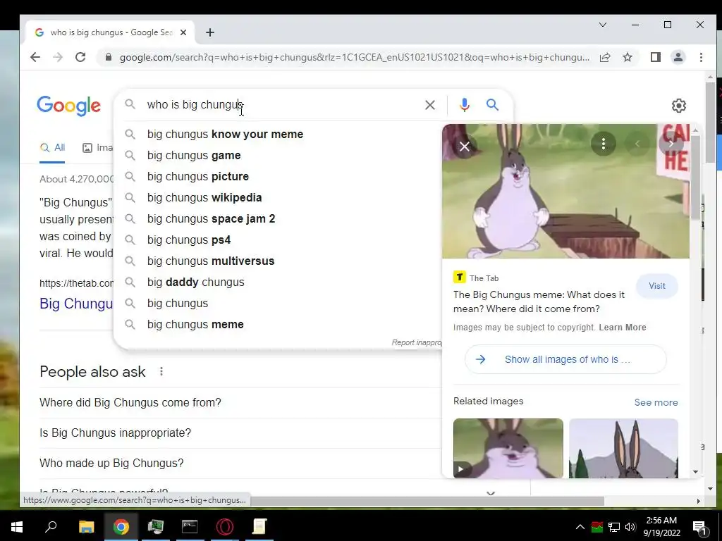Select suggestion 'big chungus space jam 2'
The image size is (722, 541).
(x=278, y=219)
